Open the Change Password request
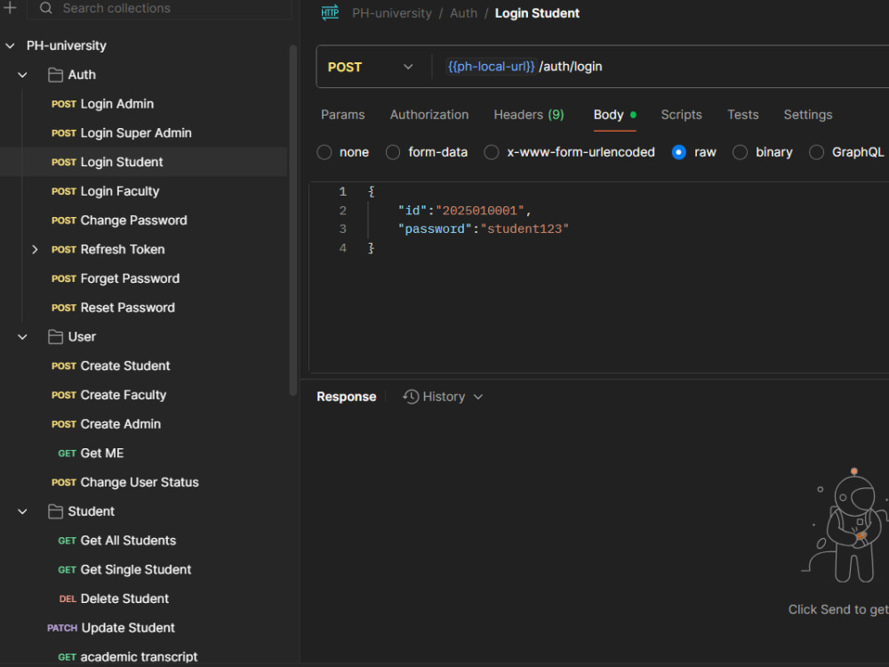The width and height of the screenshot is (889, 667). (119, 220)
